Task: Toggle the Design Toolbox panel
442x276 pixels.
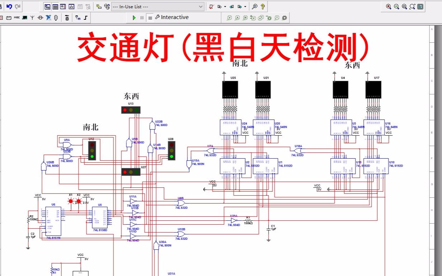Action: point(47,6)
